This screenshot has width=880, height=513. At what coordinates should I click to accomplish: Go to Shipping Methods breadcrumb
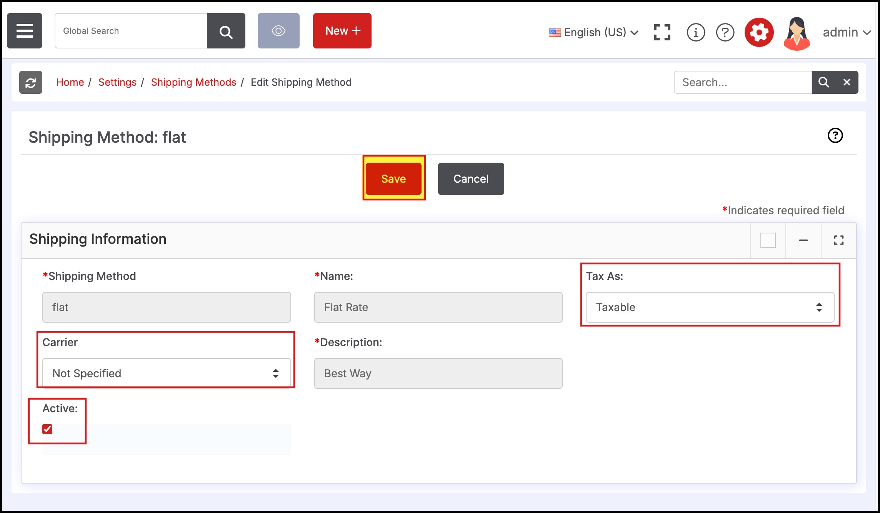pos(193,82)
